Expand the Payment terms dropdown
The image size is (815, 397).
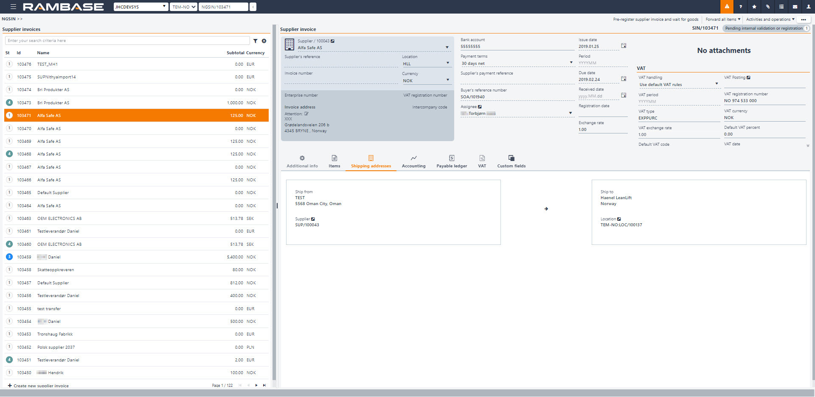click(x=571, y=63)
